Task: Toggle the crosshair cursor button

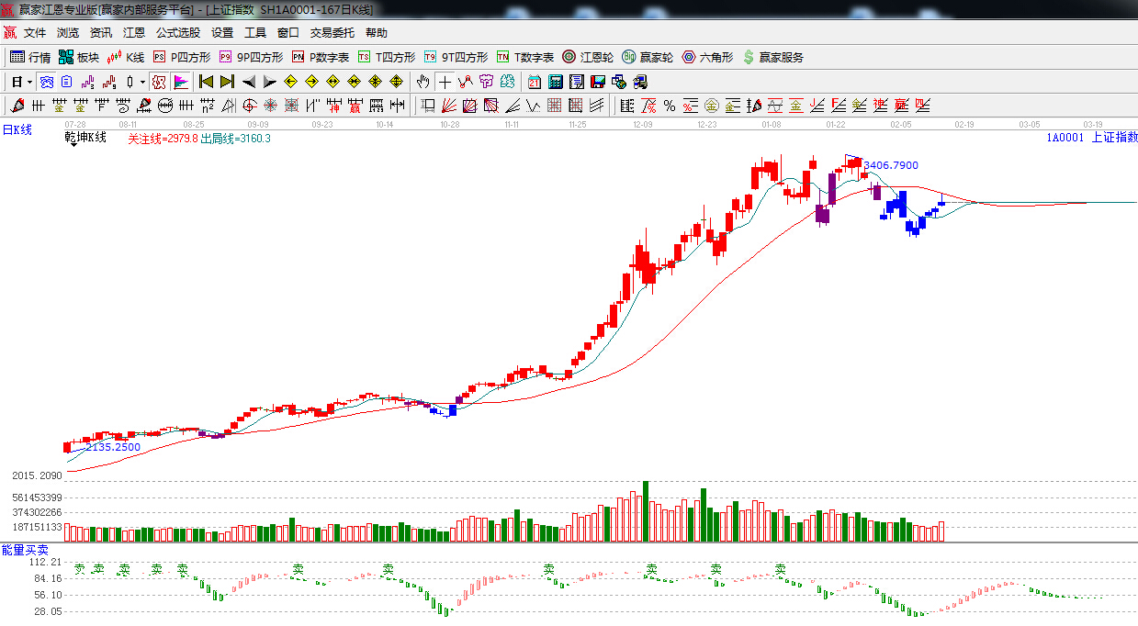Action: (x=445, y=82)
